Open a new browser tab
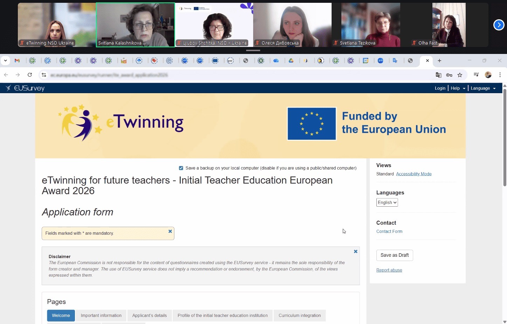The width and height of the screenshot is (507, 324). [x=439, y=61]
